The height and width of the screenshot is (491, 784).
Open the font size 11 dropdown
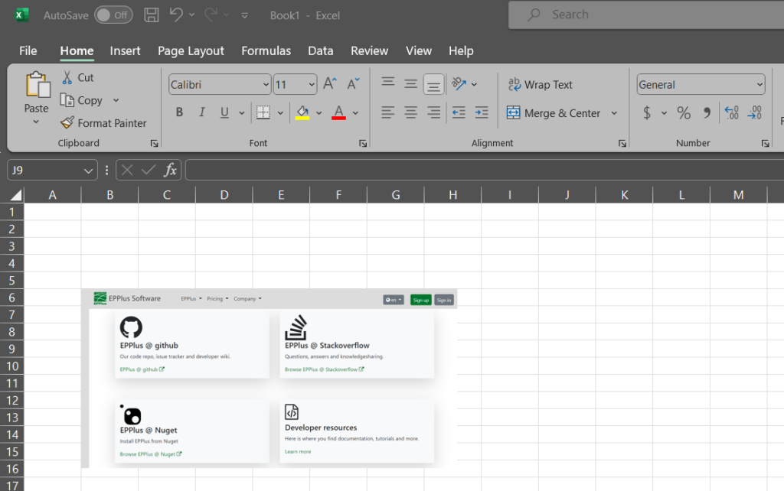[312, 84]
